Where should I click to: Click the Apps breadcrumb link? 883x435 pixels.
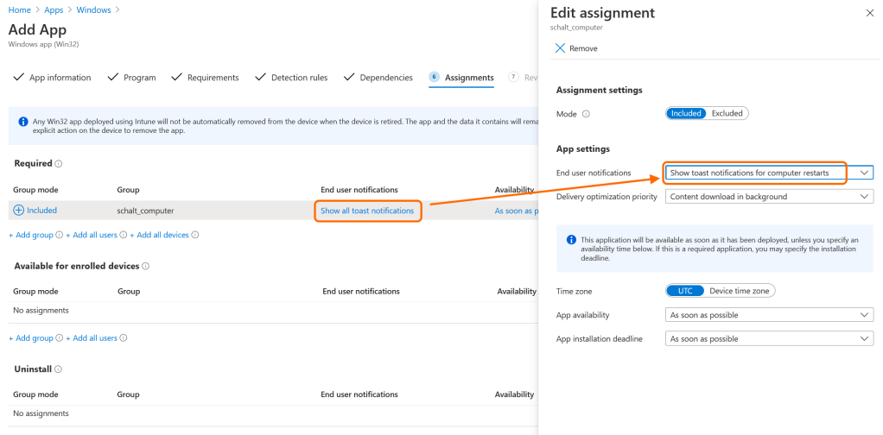(54, 9)
